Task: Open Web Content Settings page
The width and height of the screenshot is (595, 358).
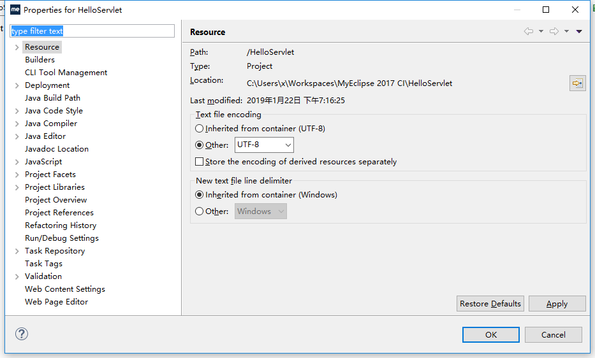Action: tap(65, 289)
